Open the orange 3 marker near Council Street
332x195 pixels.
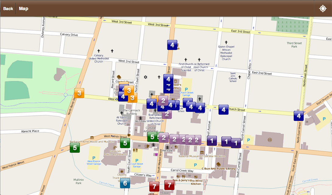click(129, 91)
